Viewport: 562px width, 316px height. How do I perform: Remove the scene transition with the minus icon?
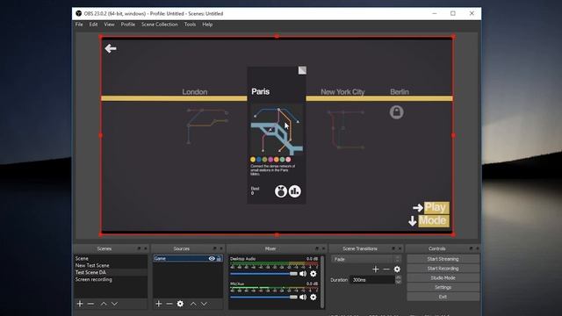pyautogui.click(x=386, y=269)
